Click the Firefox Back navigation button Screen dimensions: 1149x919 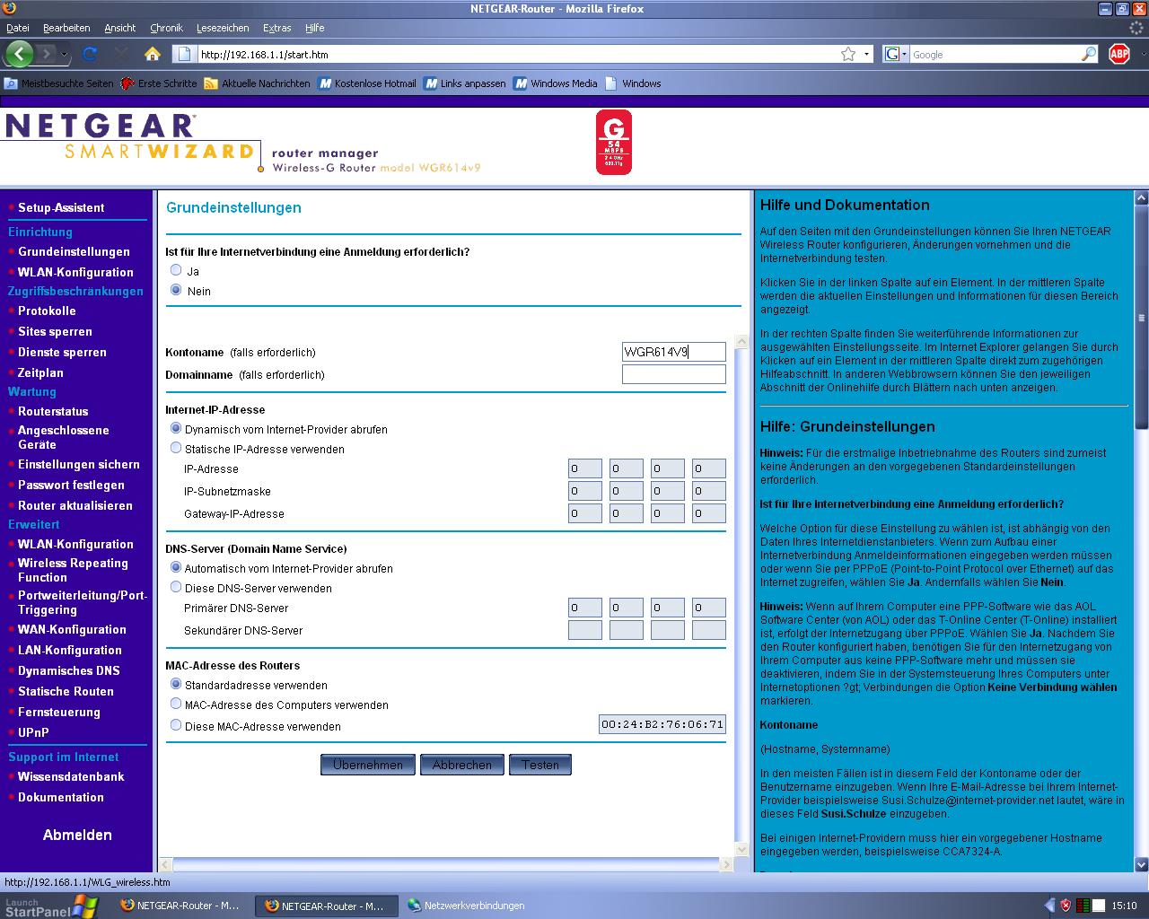click(x=20, y=54)
